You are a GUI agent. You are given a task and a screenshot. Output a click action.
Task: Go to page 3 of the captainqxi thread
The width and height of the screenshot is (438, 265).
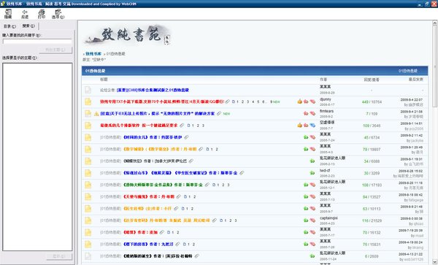[x=236, y=220]
